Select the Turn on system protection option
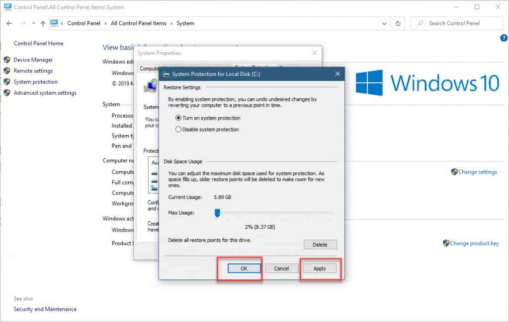509x322 pixels. point(179,118)
